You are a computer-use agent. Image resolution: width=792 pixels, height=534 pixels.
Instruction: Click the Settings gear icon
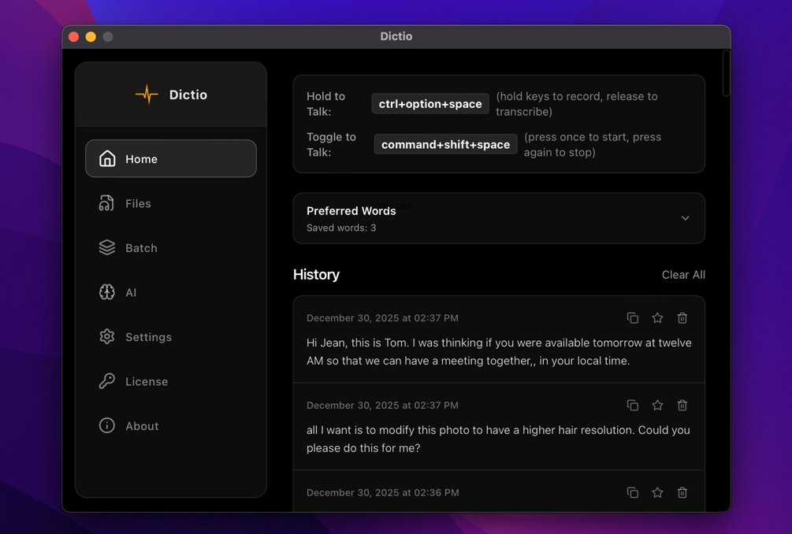point(106,336)
